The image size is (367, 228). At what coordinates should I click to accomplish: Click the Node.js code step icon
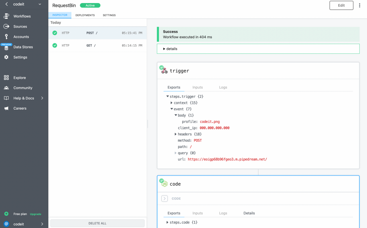pyautogui.click(x=164, y=184)
